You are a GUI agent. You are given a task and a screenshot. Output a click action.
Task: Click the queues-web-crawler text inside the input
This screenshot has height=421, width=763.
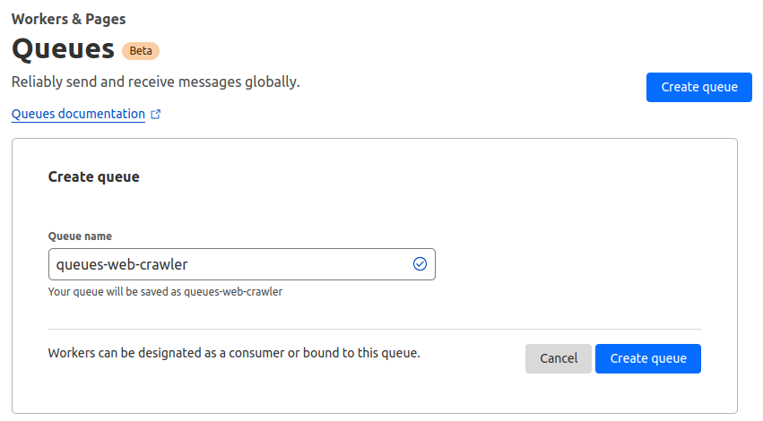[122, 264]
